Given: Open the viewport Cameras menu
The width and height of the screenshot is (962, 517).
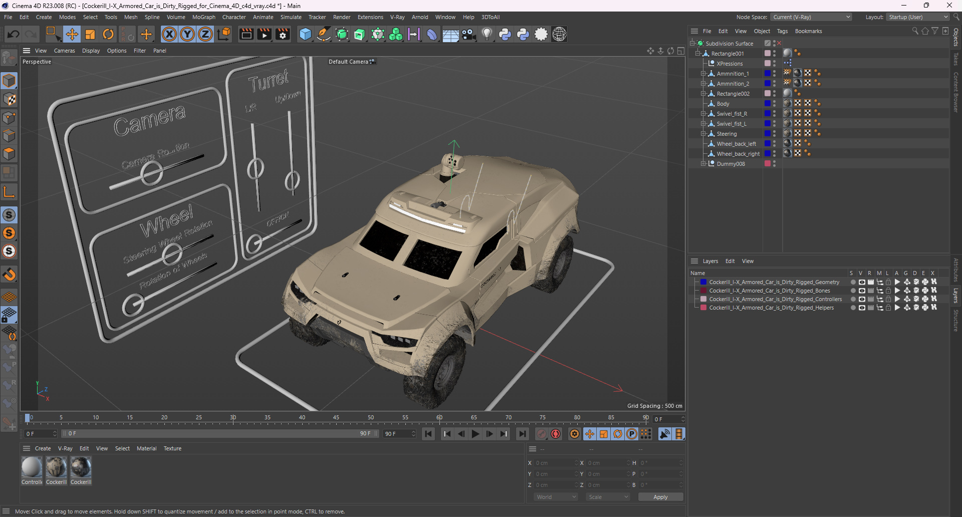Looking at the screenshot, I should (x=64, y=51).
